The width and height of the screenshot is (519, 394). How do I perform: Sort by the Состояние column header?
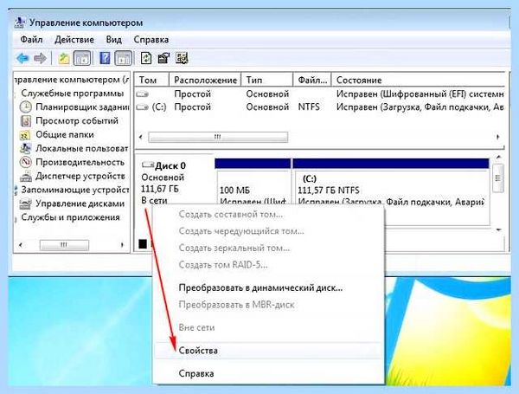point(419,80)
